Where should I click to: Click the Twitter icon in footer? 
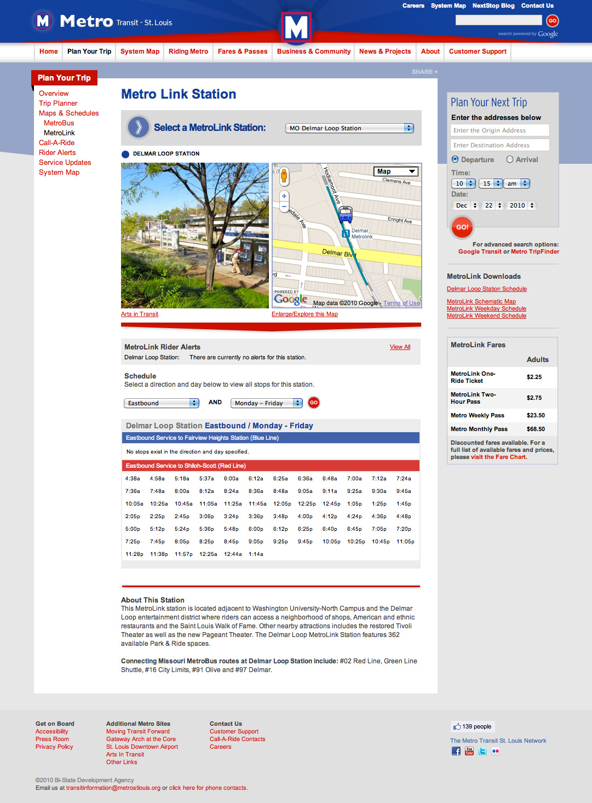(x=482, y=751)
